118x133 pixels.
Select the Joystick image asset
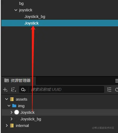click(x=27, y=112)
